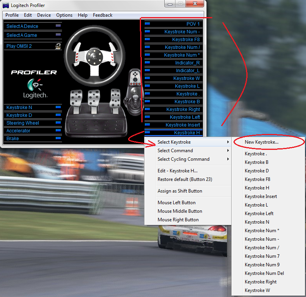
Task: Click the blue bars icon next to Indicator_R
Action: point(147,63)
